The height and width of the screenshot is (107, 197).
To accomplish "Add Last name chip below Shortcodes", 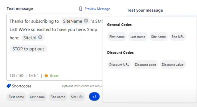I will click(37, 97).
